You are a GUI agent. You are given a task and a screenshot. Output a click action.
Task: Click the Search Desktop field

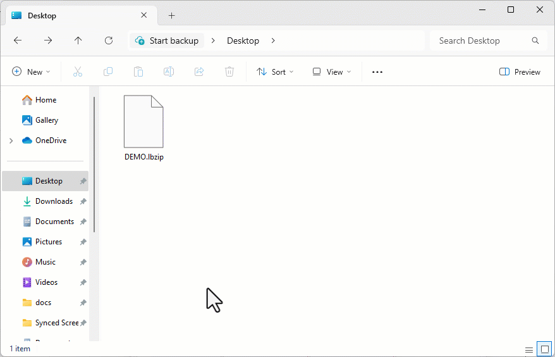pyautogui.click(x=480, y=41)
